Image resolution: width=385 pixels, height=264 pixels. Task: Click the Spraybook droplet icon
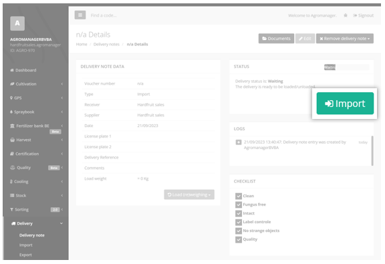(x=11, y=112)
